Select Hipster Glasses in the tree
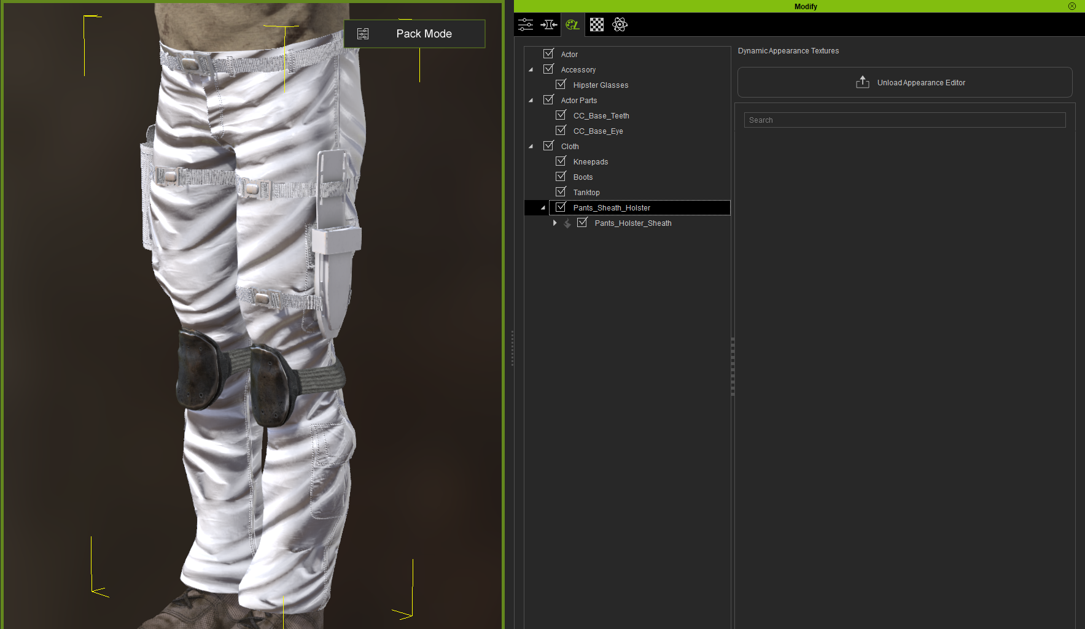 [x=601, y=85]
